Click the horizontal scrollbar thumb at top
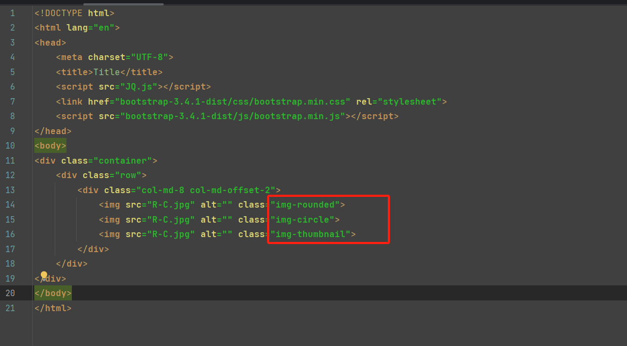 pyautogui.click(x=123, y=4)
